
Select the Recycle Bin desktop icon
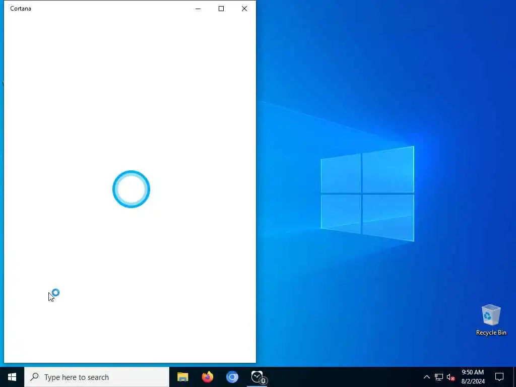[x=491, y=320]
